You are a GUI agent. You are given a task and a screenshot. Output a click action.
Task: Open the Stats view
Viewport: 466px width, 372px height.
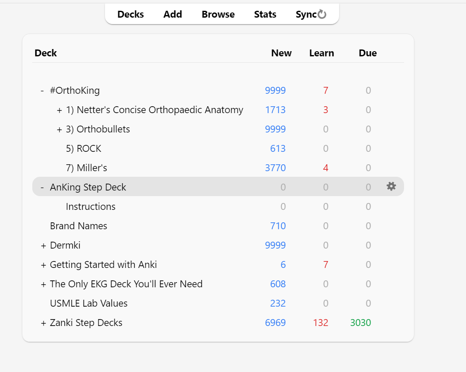265,14
